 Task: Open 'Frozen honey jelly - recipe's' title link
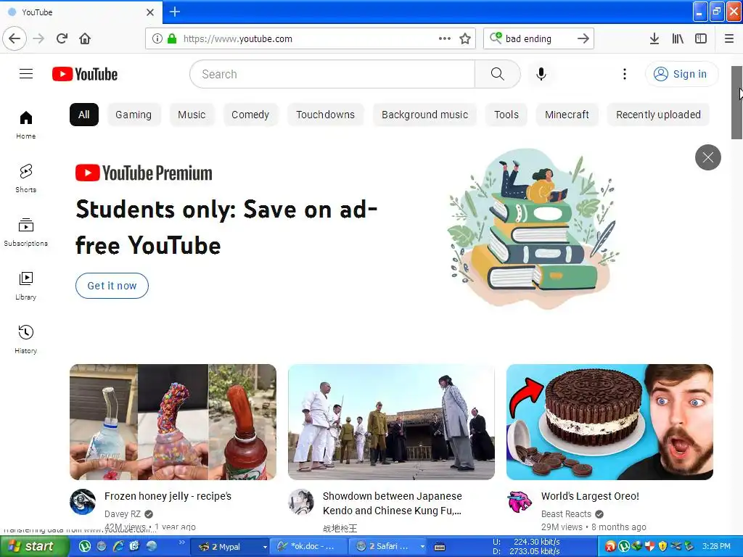click(168, 496)
